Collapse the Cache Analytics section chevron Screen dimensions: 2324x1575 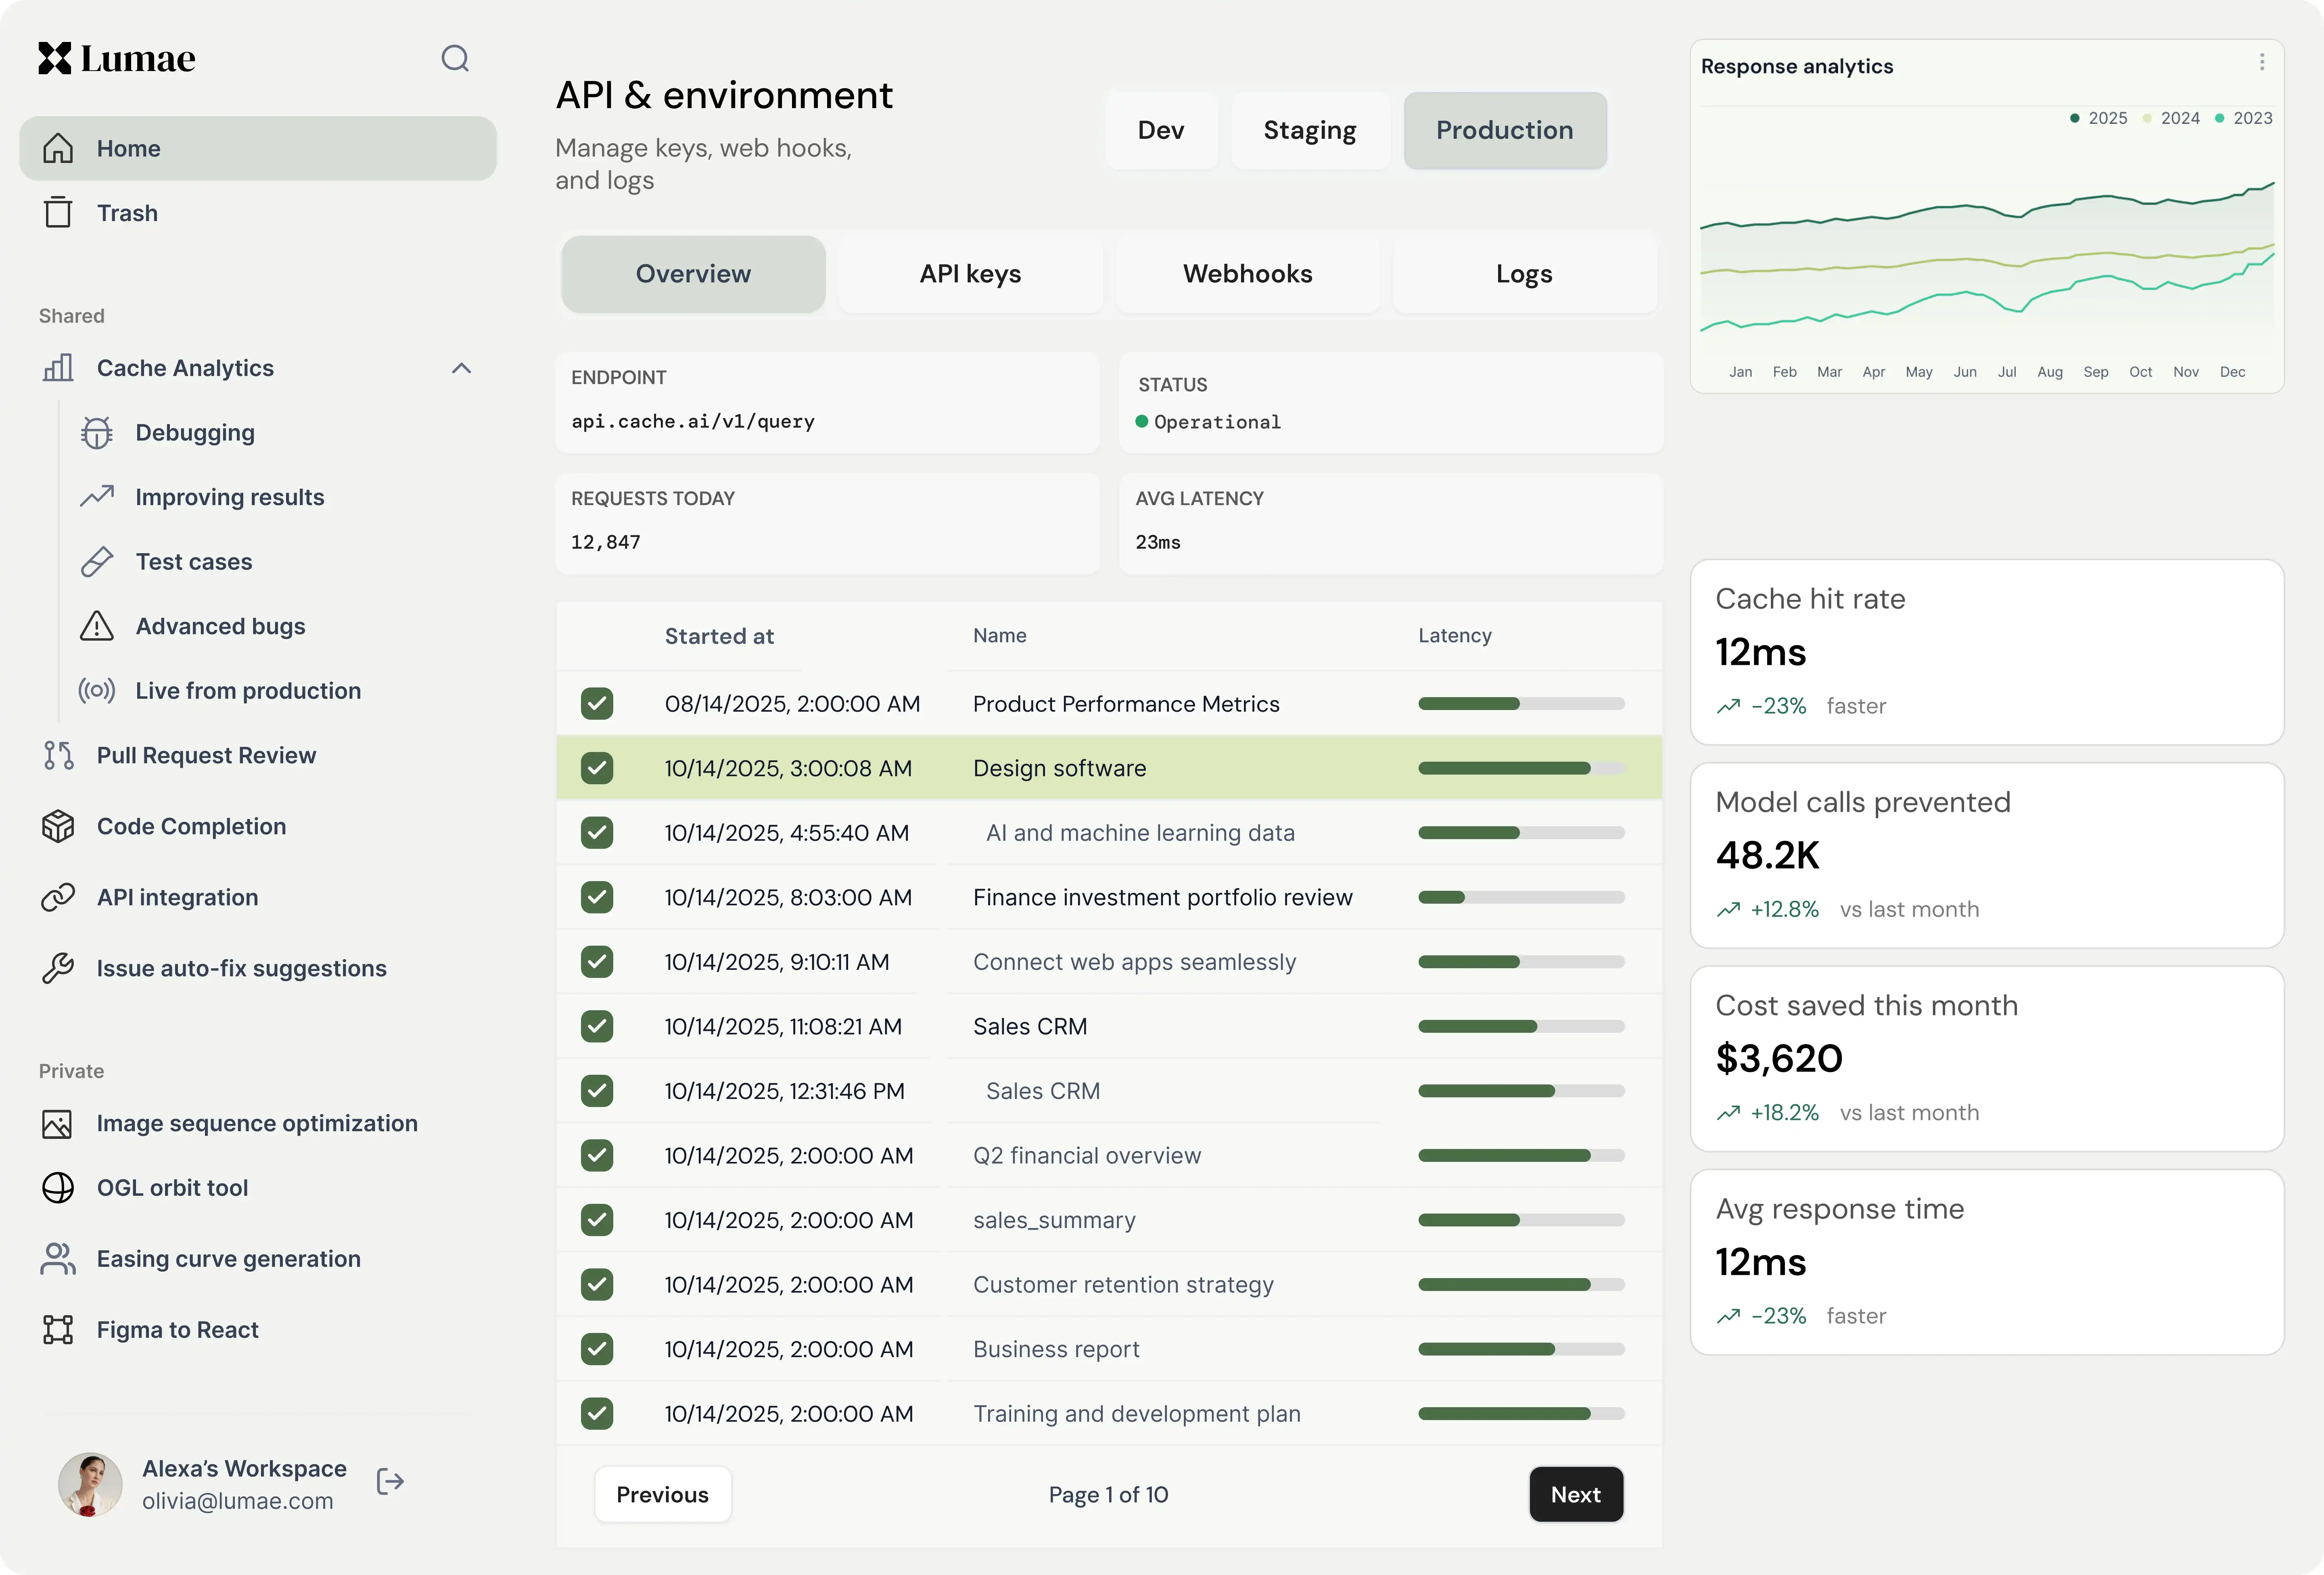[x=461, y=368]
